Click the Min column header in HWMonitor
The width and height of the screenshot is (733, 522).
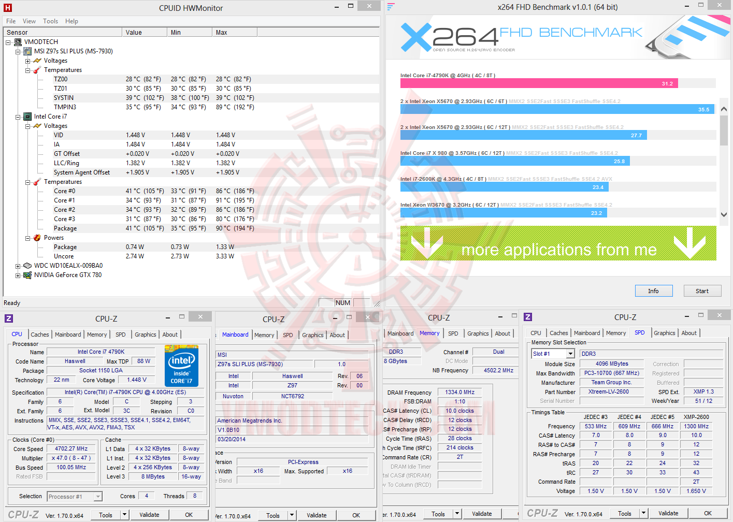[x=190, y=32]
